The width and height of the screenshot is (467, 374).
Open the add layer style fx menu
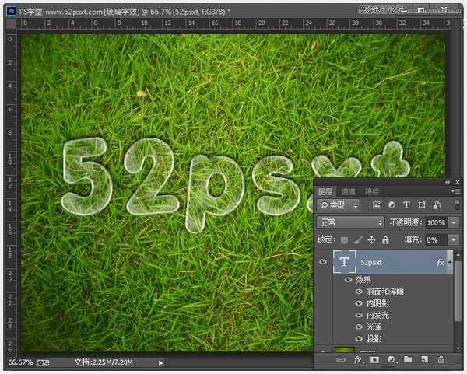[359, 360]
